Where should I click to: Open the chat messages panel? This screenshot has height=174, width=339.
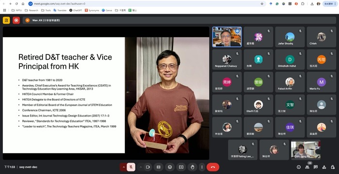(316, 167)
